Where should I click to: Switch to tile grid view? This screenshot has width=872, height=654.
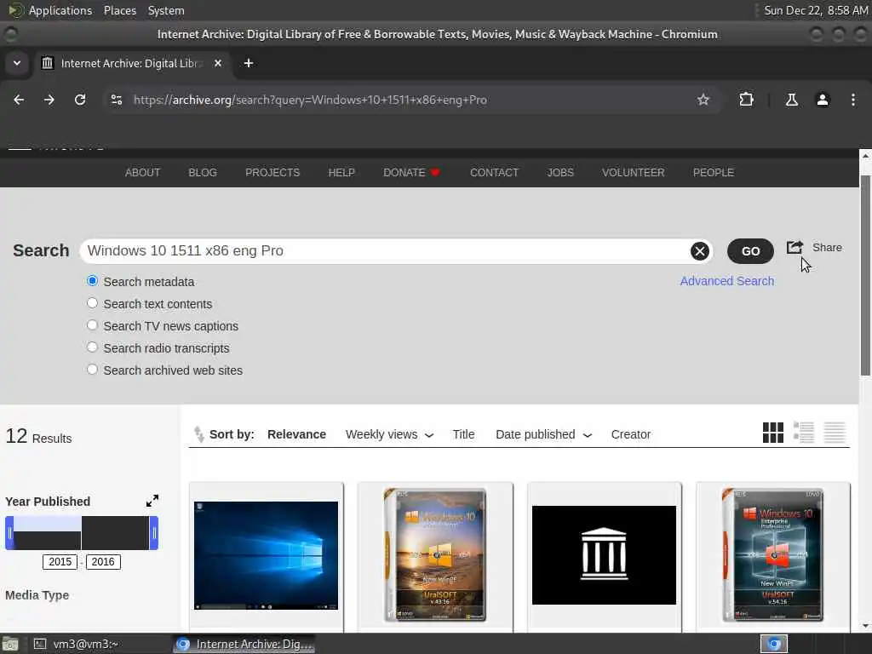pos(773,433)
